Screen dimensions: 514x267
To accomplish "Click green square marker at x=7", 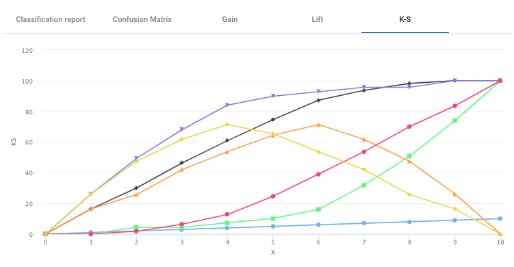I will pos(364,186).
